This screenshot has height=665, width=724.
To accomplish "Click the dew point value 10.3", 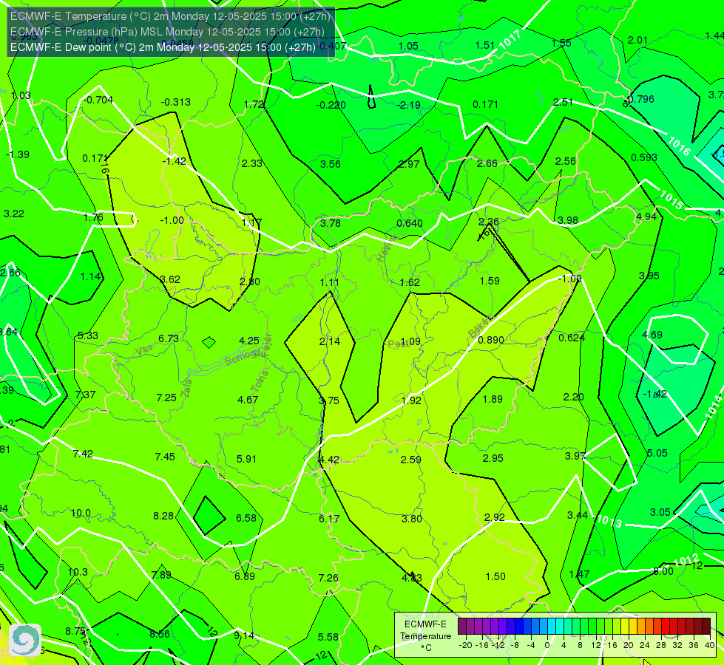I will point(78,572).
